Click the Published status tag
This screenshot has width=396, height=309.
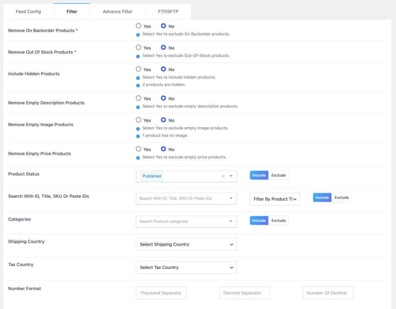pos(152,176)
